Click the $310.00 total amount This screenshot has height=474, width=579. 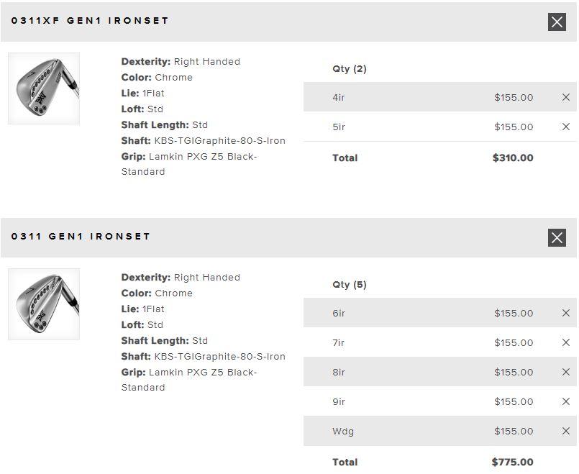pos(513,158)
